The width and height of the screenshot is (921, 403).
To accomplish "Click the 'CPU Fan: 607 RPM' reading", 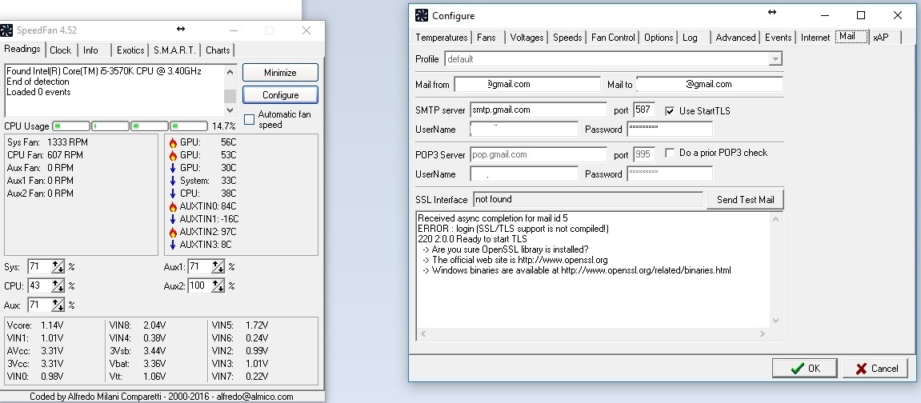I will point(46,155).
